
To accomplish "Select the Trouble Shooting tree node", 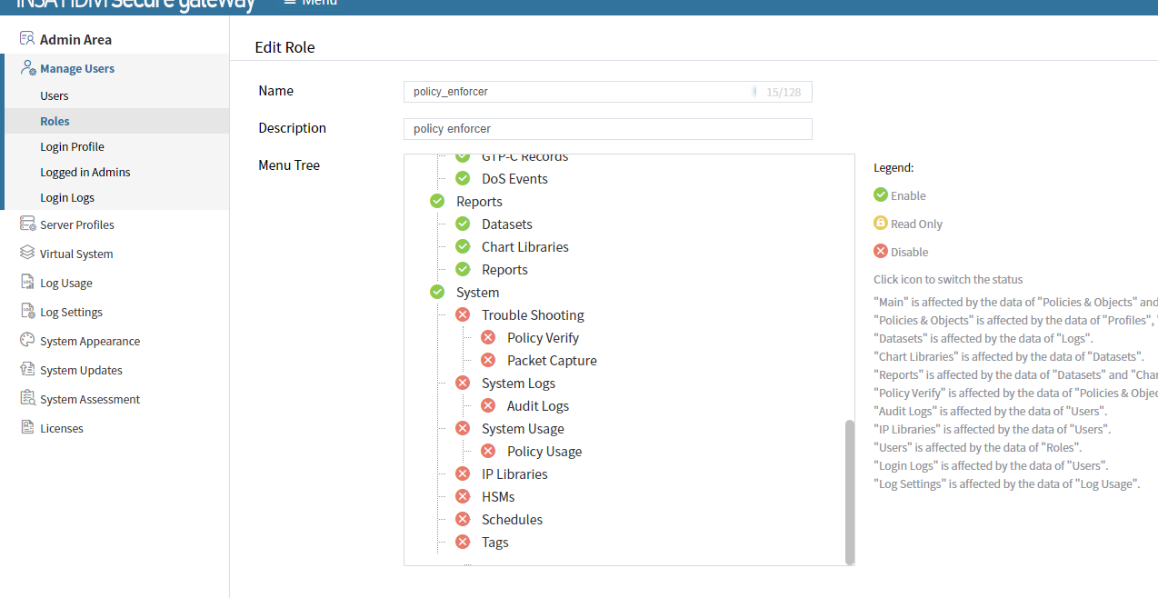I will [x=533, y=315].
